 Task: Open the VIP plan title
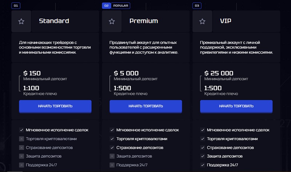point(226,21)
